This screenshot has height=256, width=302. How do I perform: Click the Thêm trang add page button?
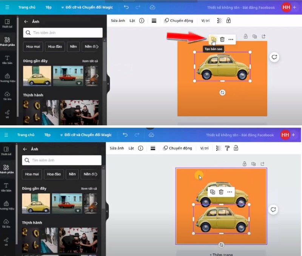[x=221, y=254]
